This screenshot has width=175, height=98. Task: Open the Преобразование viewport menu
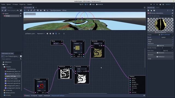(x=56, y=10)
